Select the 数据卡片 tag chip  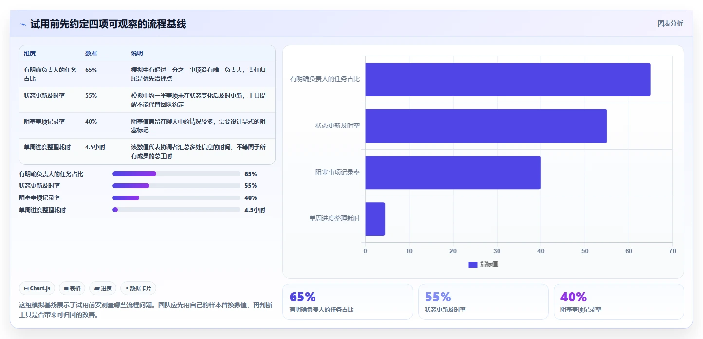pyautogui.click(x=138, y=288)
